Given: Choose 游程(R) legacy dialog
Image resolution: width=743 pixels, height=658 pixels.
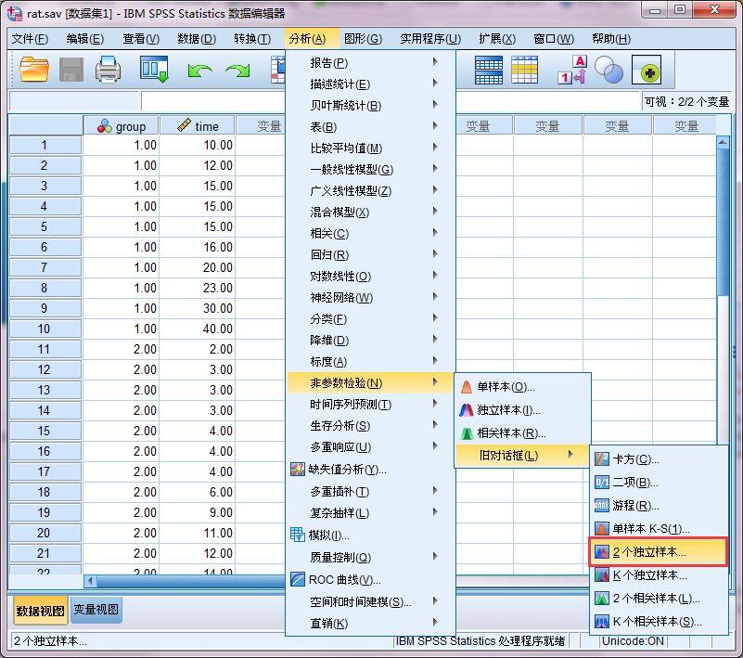Looking at the screenshot, I should 659,506.
